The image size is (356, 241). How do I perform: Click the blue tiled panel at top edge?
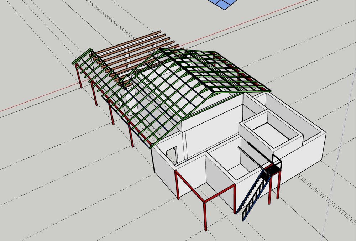223,4
